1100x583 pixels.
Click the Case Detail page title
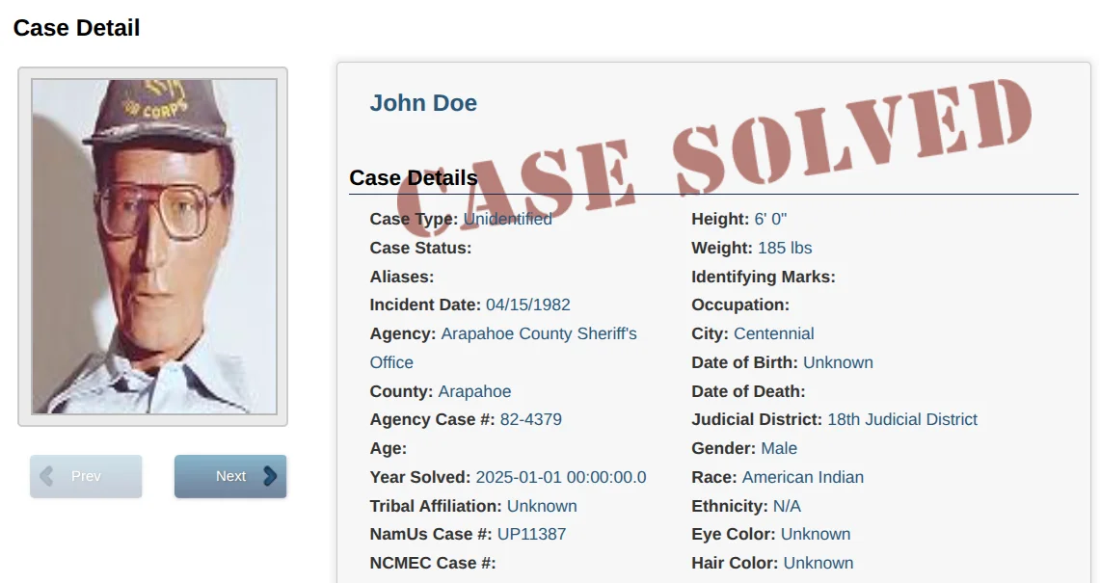pos(76,28)
